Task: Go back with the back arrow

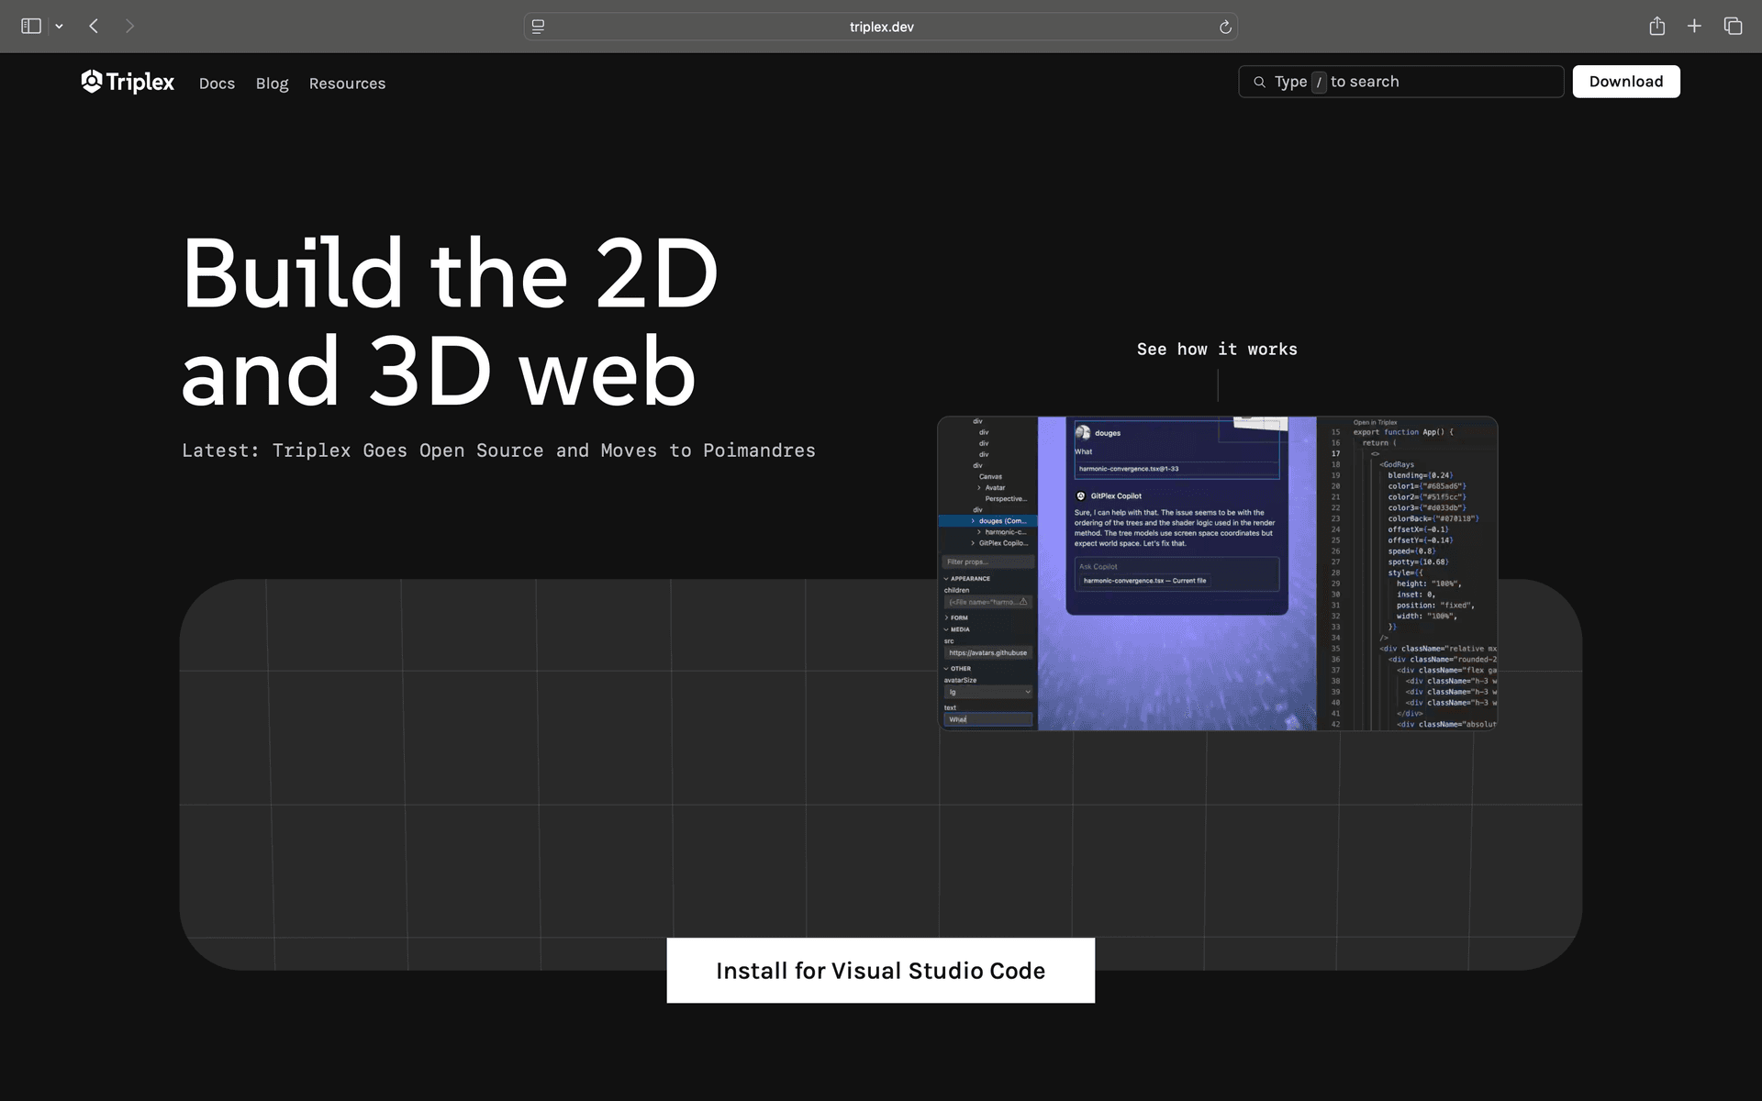Action: click(x=94, y=27)
